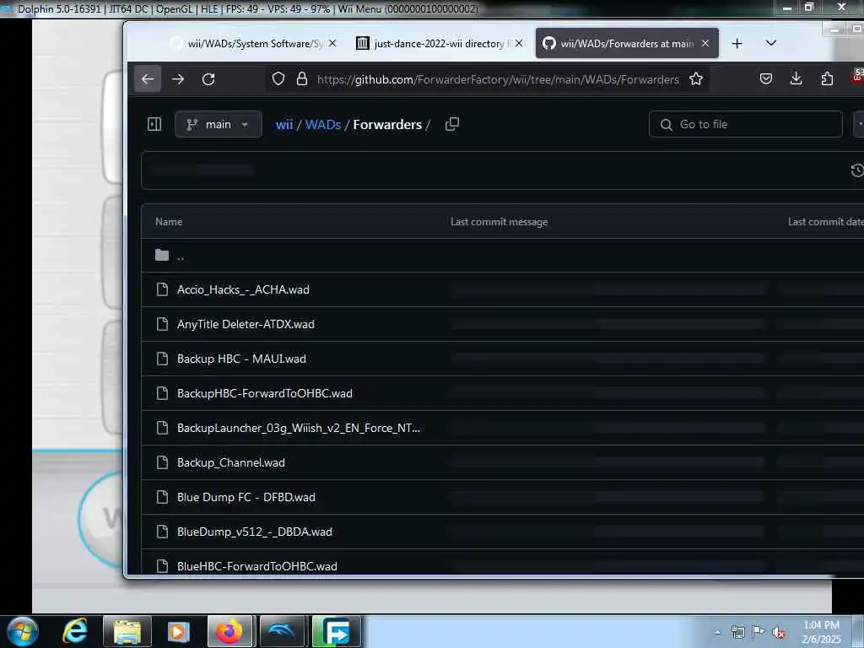864x648 pixels.
Task: Open Backup HBC - MAUI.wad file
Action: (x=241, y=359)
